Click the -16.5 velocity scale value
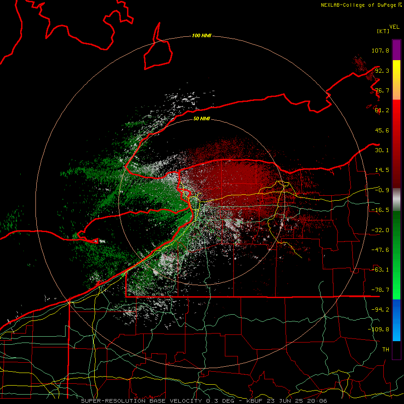404x404 pixels. pos(380,210)
